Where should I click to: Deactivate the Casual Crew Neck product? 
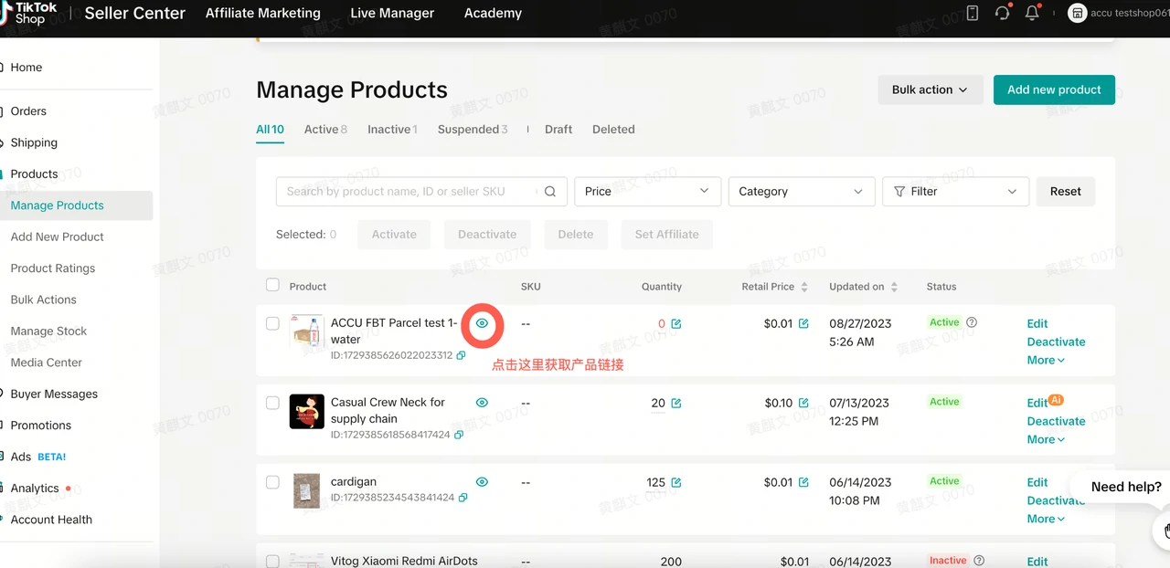[1056, 421]
